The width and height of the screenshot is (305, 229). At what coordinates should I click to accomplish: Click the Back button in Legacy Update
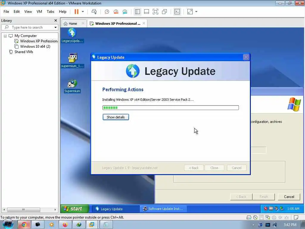[194, 168]
